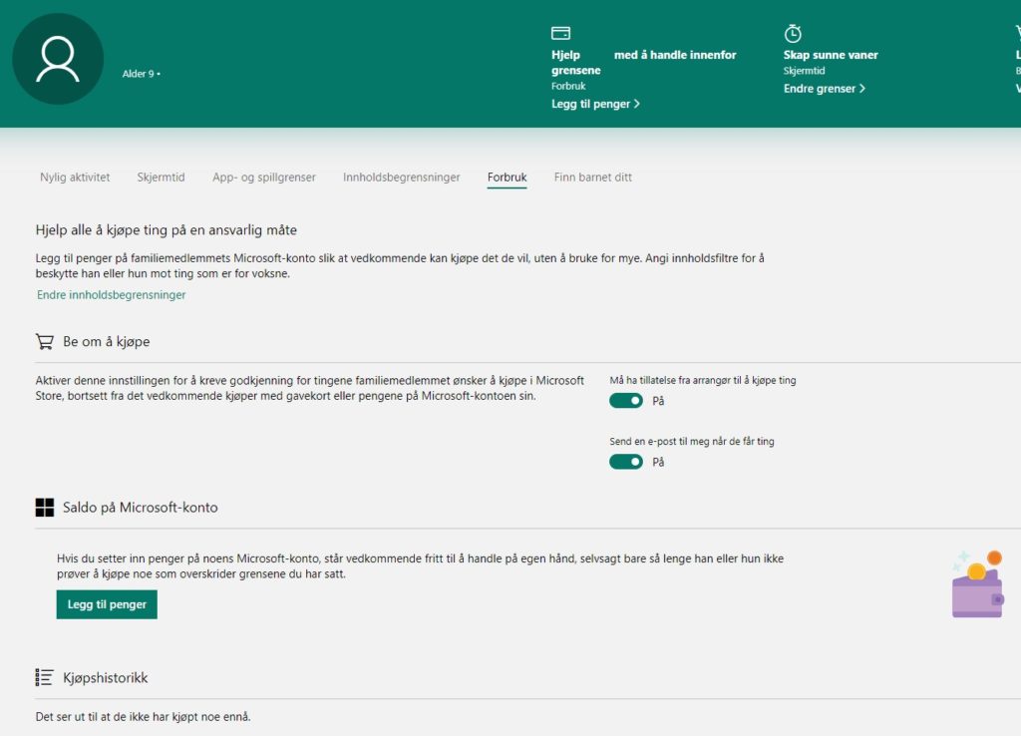Click the shopping cart icon beside Be om å kjøpe
The width and height of the screenshot is (1021, 736).
pos(44,341)
